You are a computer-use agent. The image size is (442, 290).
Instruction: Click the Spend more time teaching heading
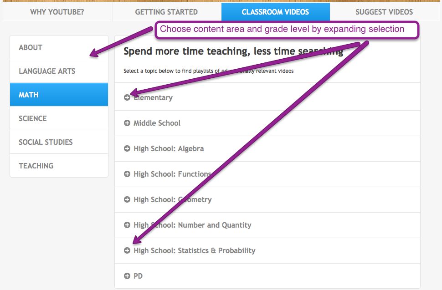click(x=232, y=51)
